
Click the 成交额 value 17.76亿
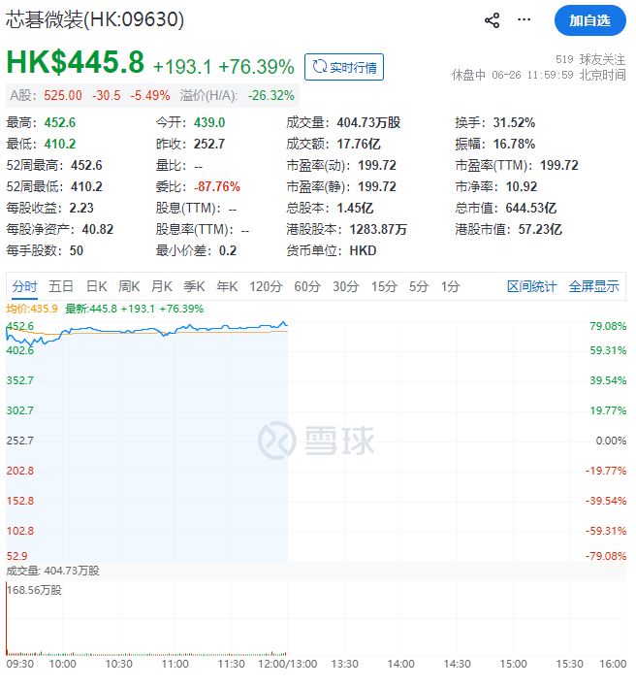point(359,145)
